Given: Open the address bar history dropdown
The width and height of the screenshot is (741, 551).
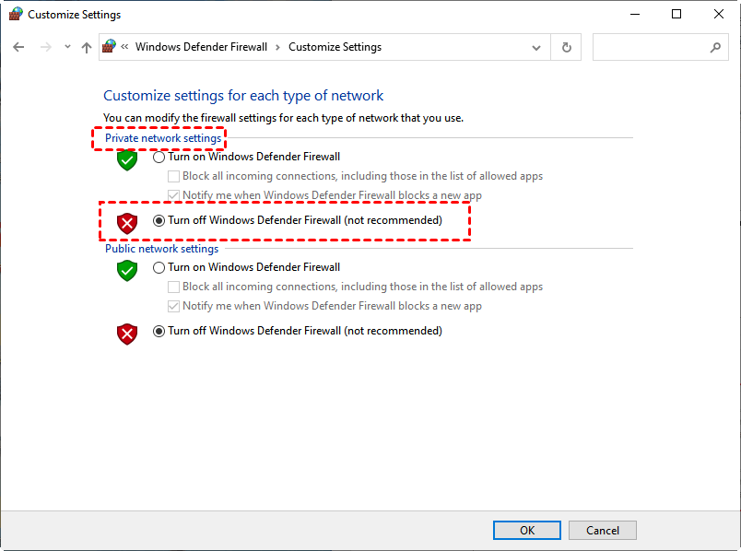Looking at the screenshot, I should point(536,47).
